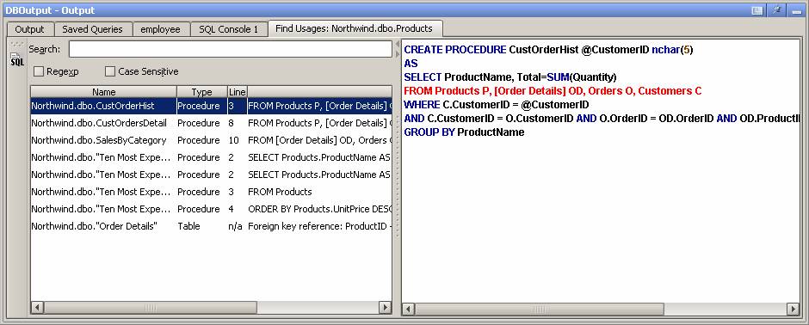Click the FROM [Order Details] OD, Orders cell
This screenshot has height=325, width=809.
click(x=319, y=140)
